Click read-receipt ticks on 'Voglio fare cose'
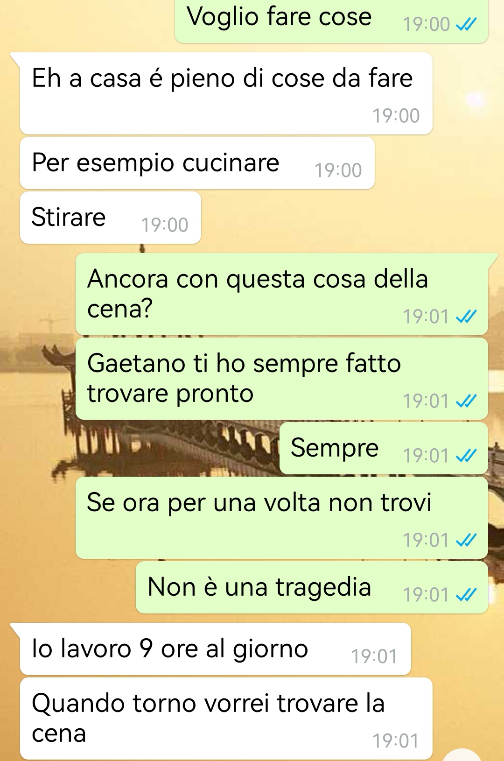This screenshot has height=761, width=504. point(466,24)
